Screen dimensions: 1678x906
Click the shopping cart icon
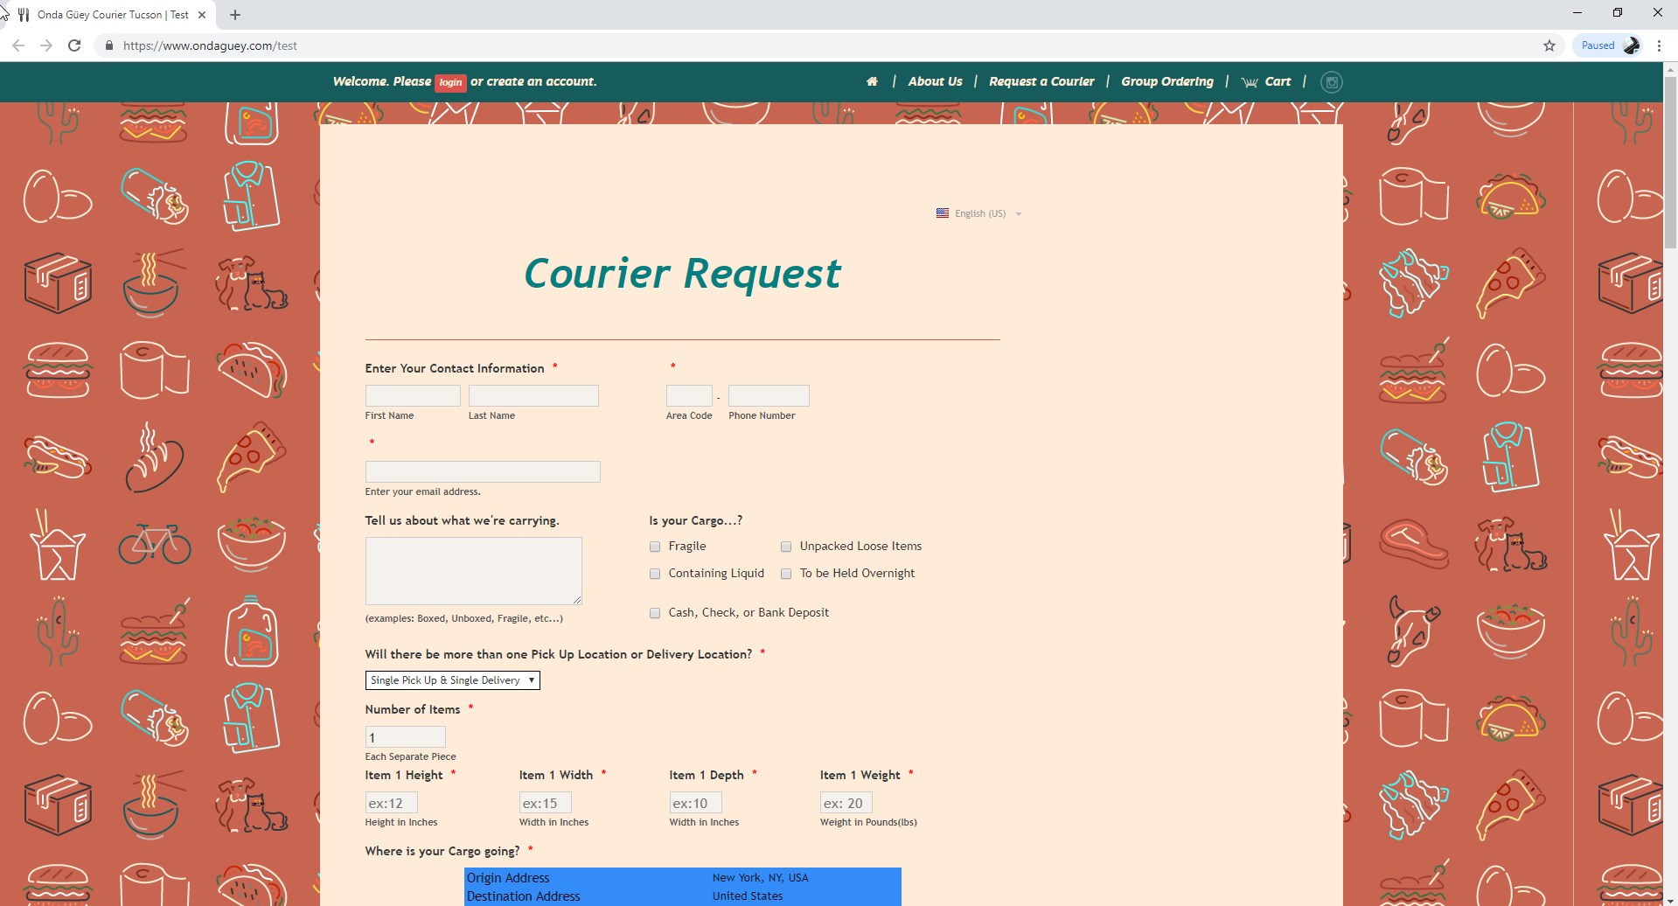1250,82
